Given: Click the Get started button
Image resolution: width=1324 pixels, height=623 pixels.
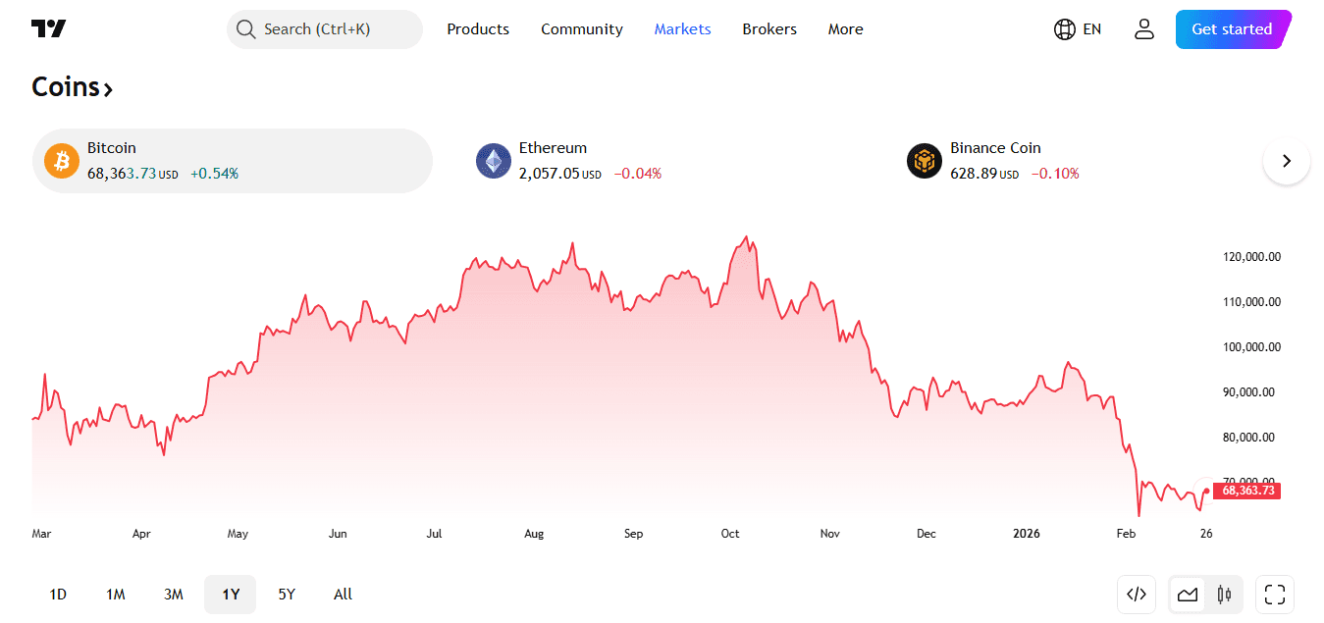Looking at the screenshot, I should (x=1233, y=29).
